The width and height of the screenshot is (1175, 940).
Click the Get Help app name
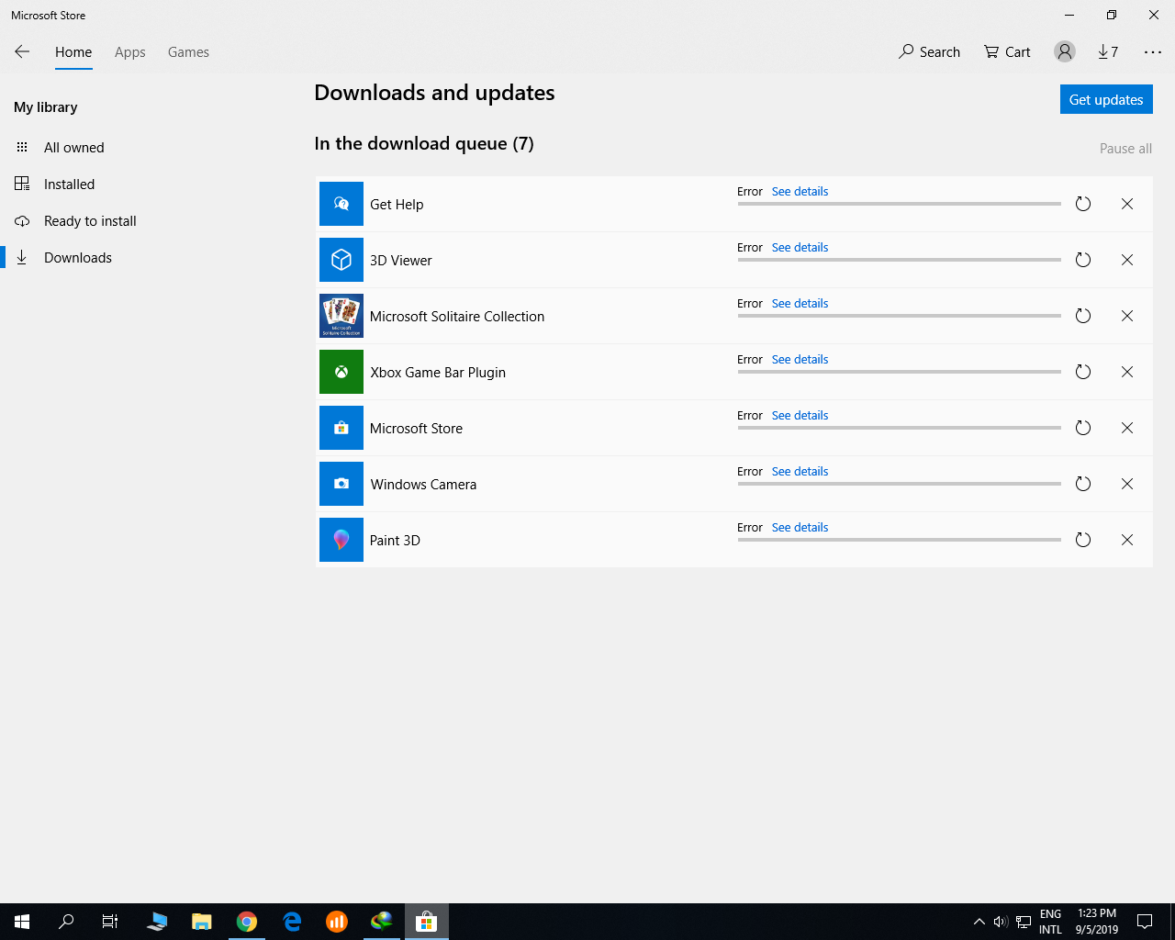pos(397,204)
